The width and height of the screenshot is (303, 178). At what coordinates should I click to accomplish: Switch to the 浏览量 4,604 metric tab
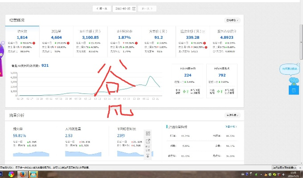point(57,37)
